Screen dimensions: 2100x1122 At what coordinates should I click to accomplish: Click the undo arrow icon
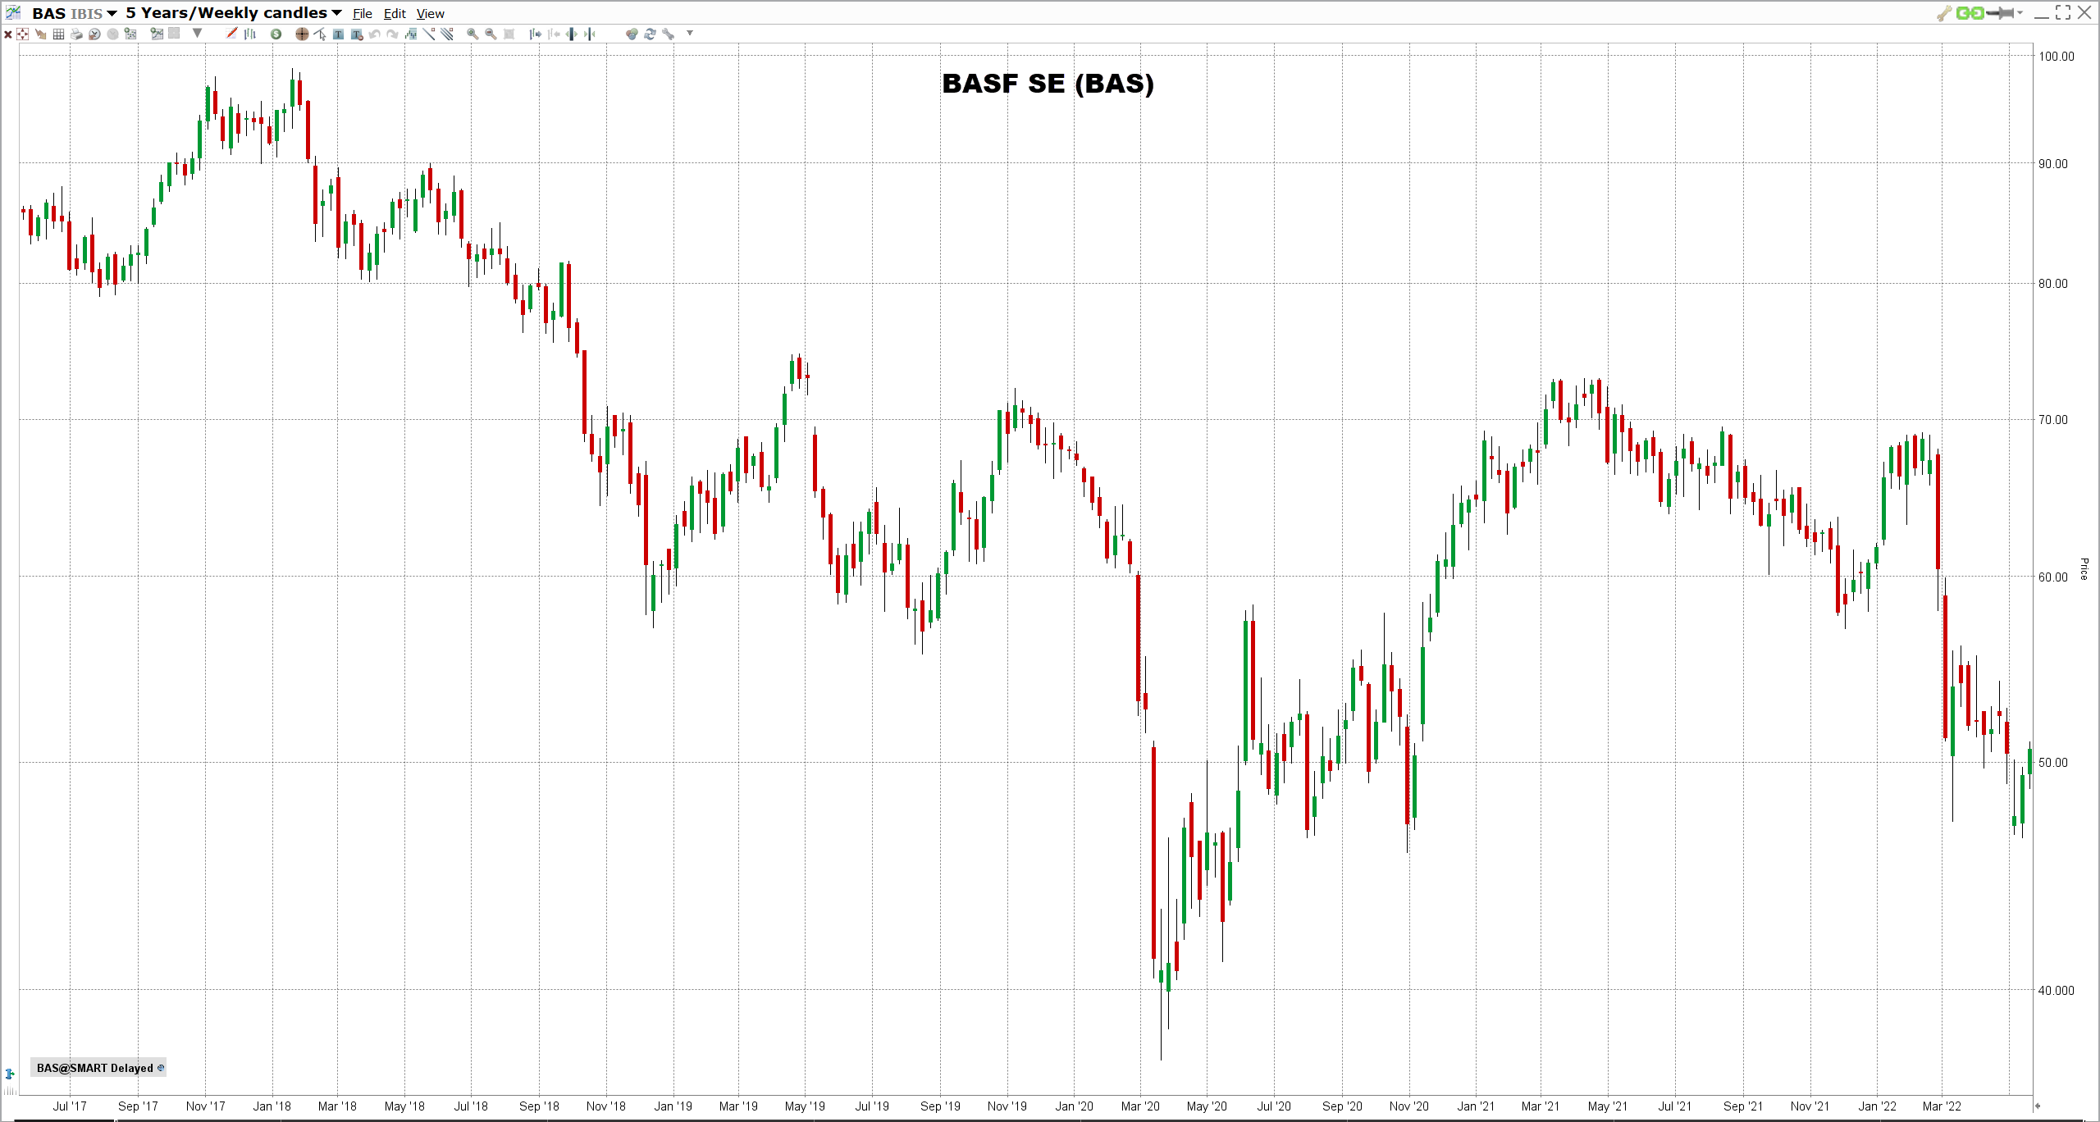pyautogui.click(x=374, y=34)
